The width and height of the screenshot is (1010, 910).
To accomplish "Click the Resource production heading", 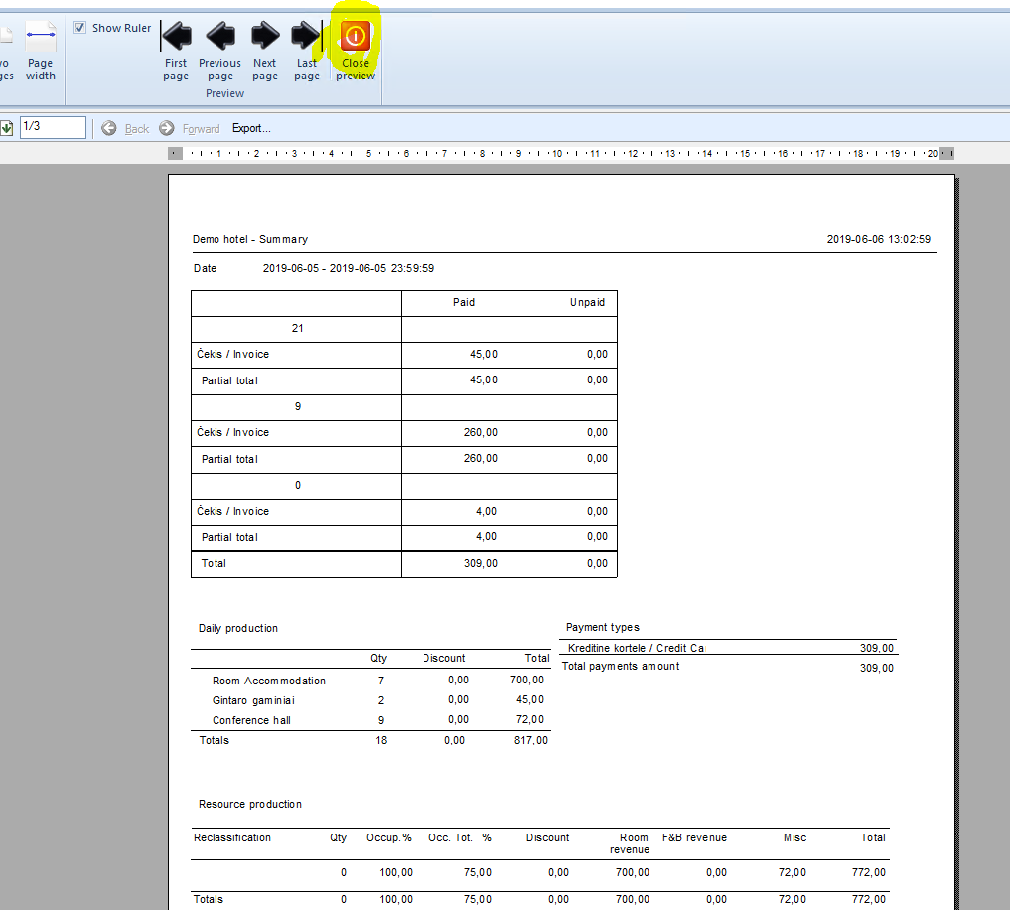I will [x=250, y=805].
